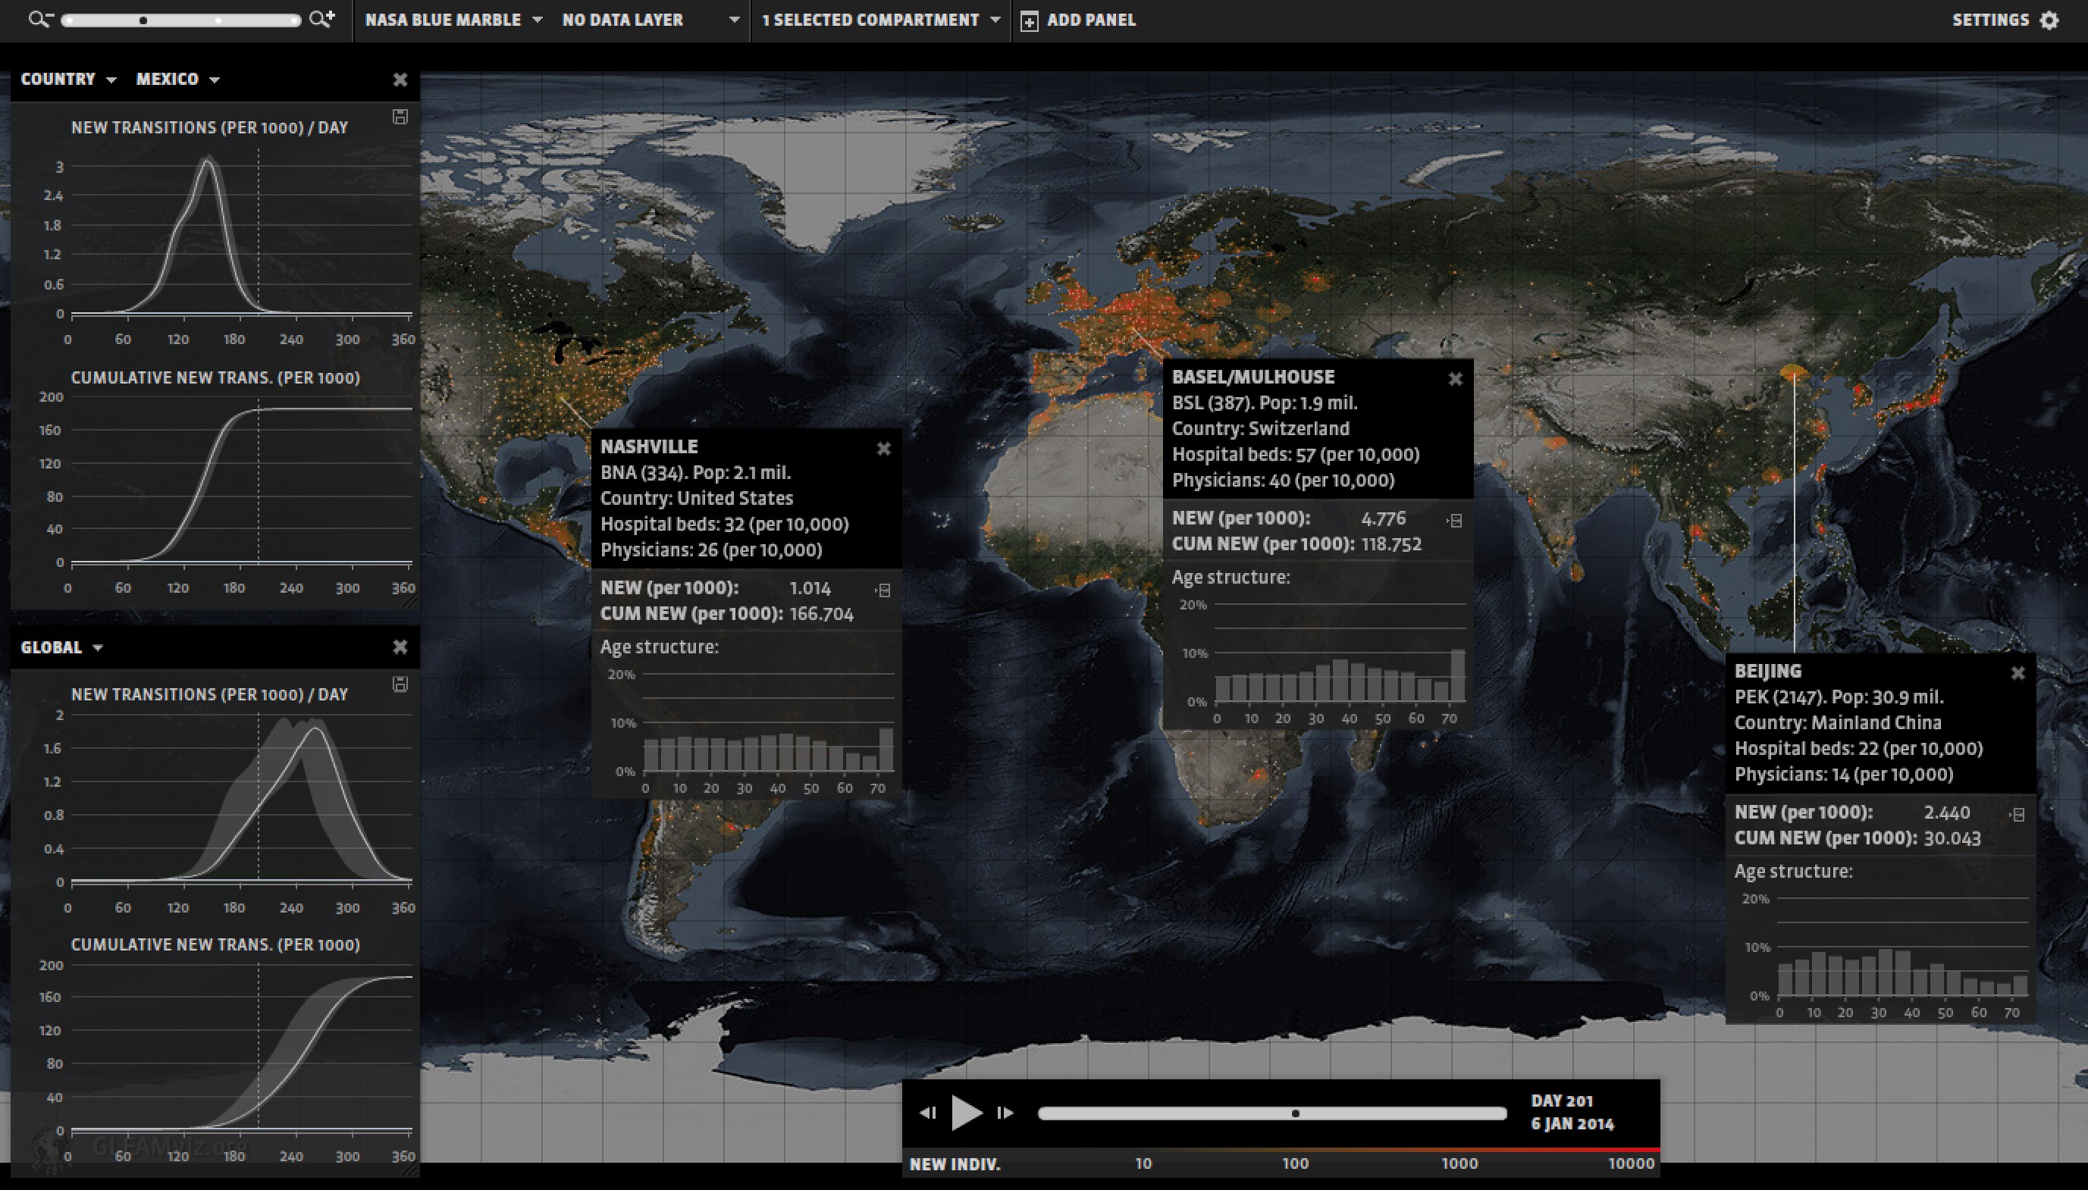Click the Nashville popup export icon
The image size is (2088, 1190).
883,590
